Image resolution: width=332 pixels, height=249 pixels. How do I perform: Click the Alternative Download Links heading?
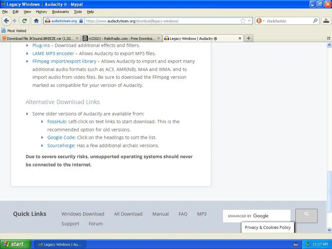63,102
